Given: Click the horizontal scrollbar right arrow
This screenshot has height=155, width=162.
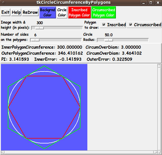Looking at the screenshot, I should point(155,152).
